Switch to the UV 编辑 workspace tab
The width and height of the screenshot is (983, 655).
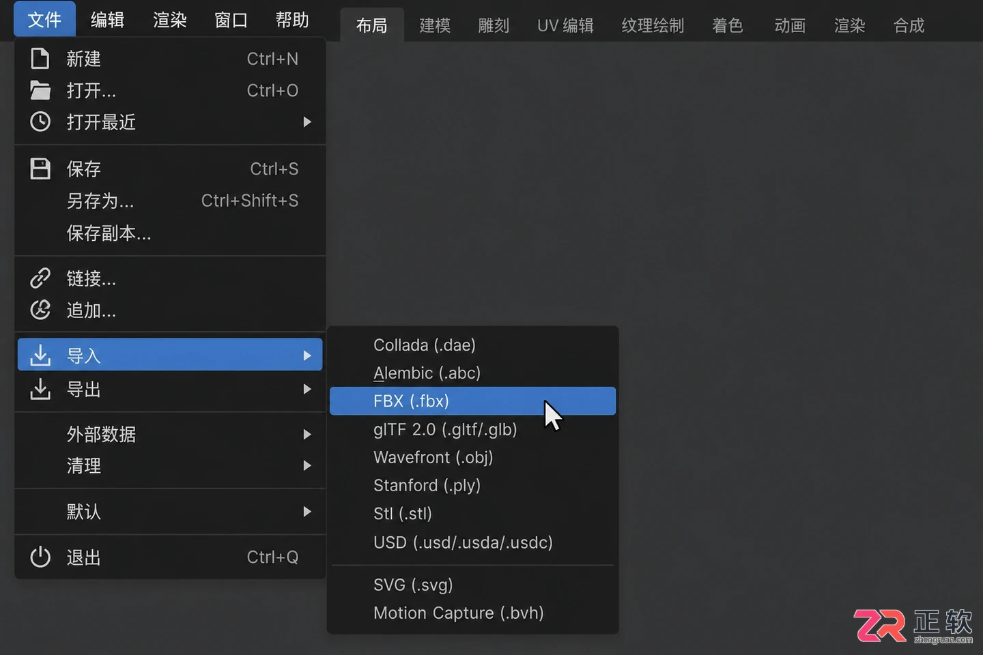[565, 25]
